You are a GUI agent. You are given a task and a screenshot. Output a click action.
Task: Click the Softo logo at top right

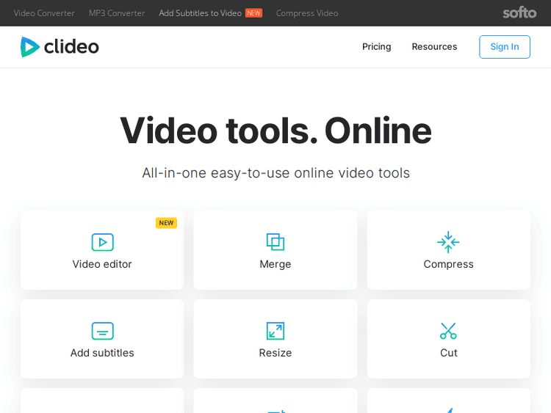519,12
